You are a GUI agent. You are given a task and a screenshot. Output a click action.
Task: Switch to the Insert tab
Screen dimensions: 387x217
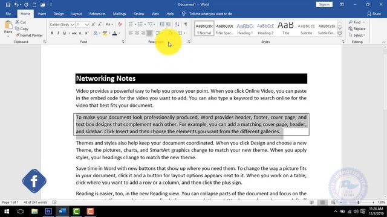pos(42,14)
